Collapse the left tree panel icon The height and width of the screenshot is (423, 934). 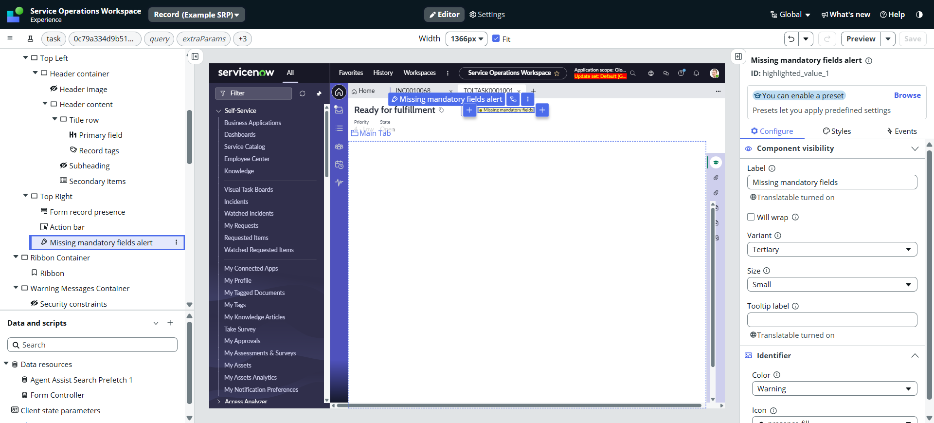coord(195,56)
